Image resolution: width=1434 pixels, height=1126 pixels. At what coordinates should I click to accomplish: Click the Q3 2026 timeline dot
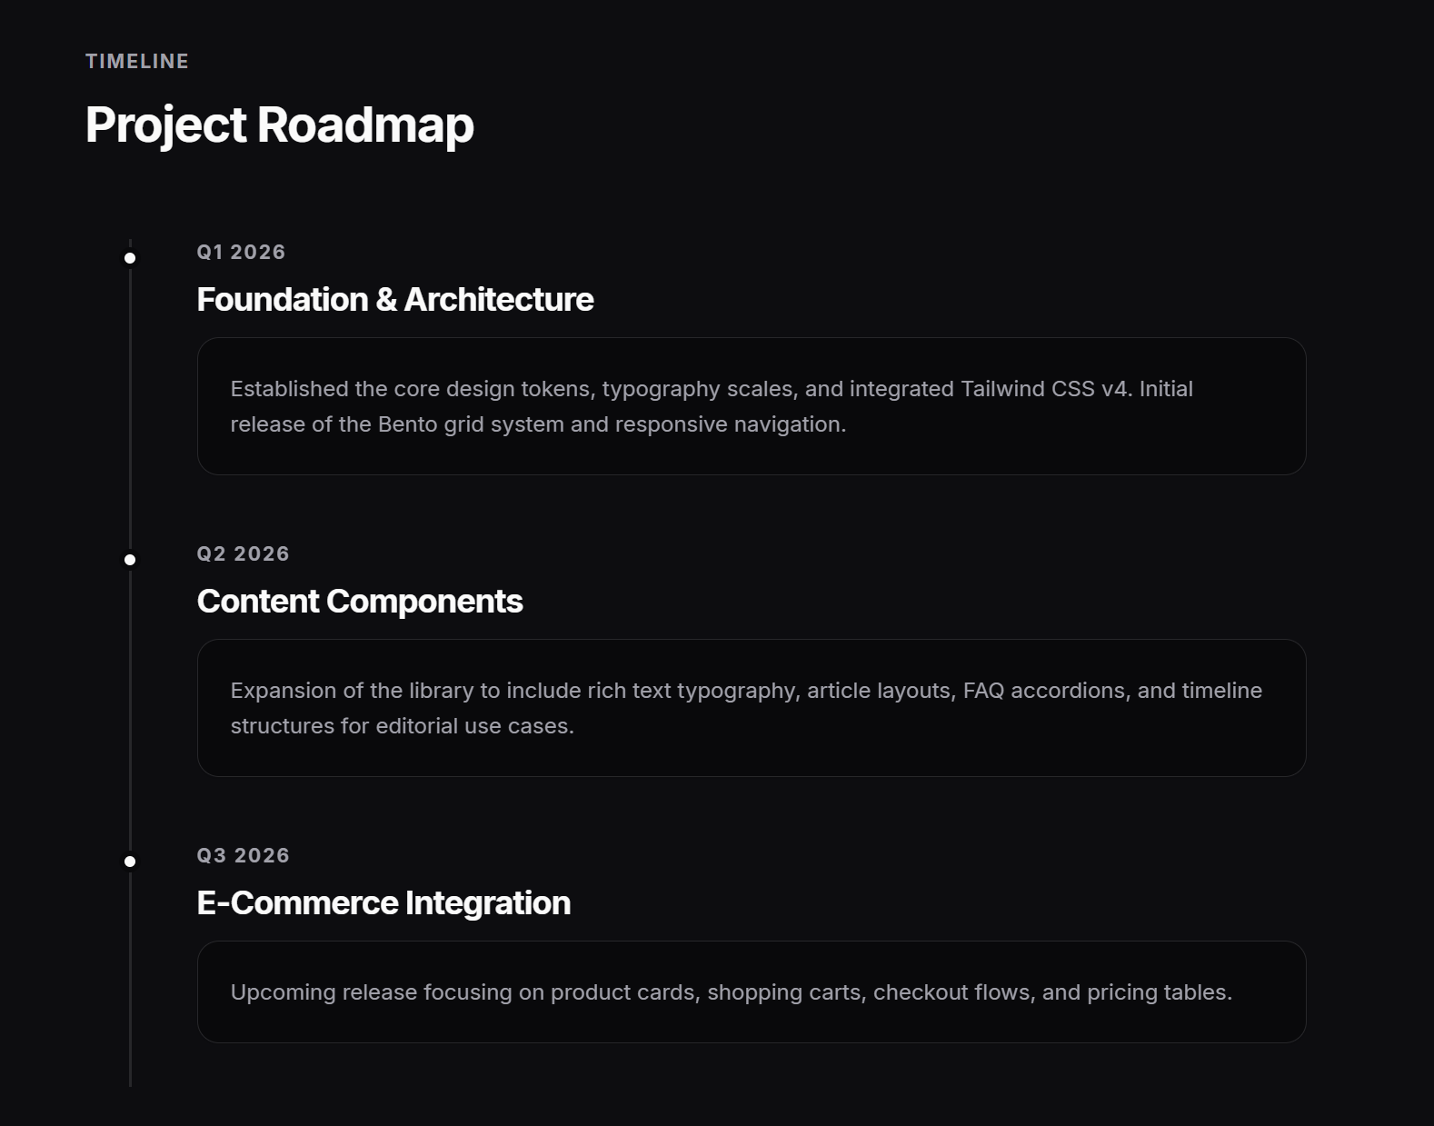click(x=130, y=862)
